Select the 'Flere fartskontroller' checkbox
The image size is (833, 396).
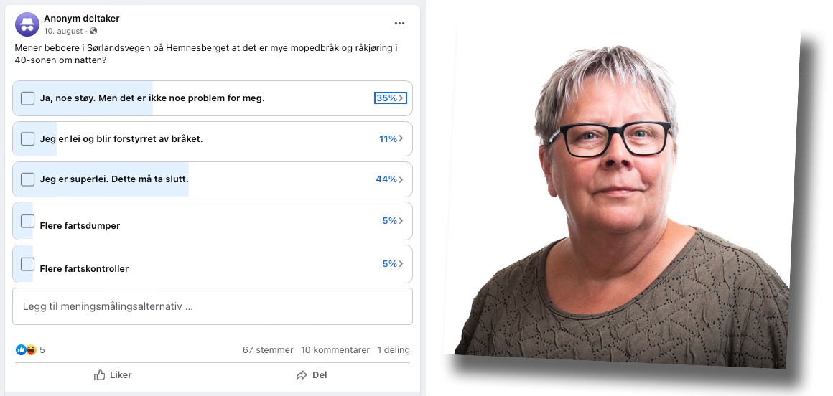[x=27, y=264]
